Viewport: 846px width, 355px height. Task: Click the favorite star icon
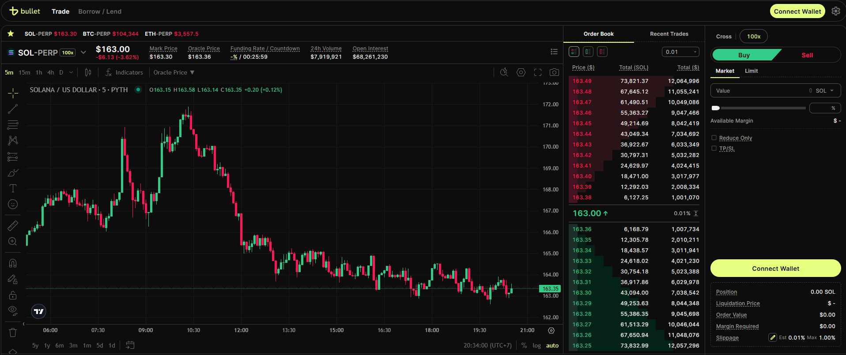click(11, 34)
